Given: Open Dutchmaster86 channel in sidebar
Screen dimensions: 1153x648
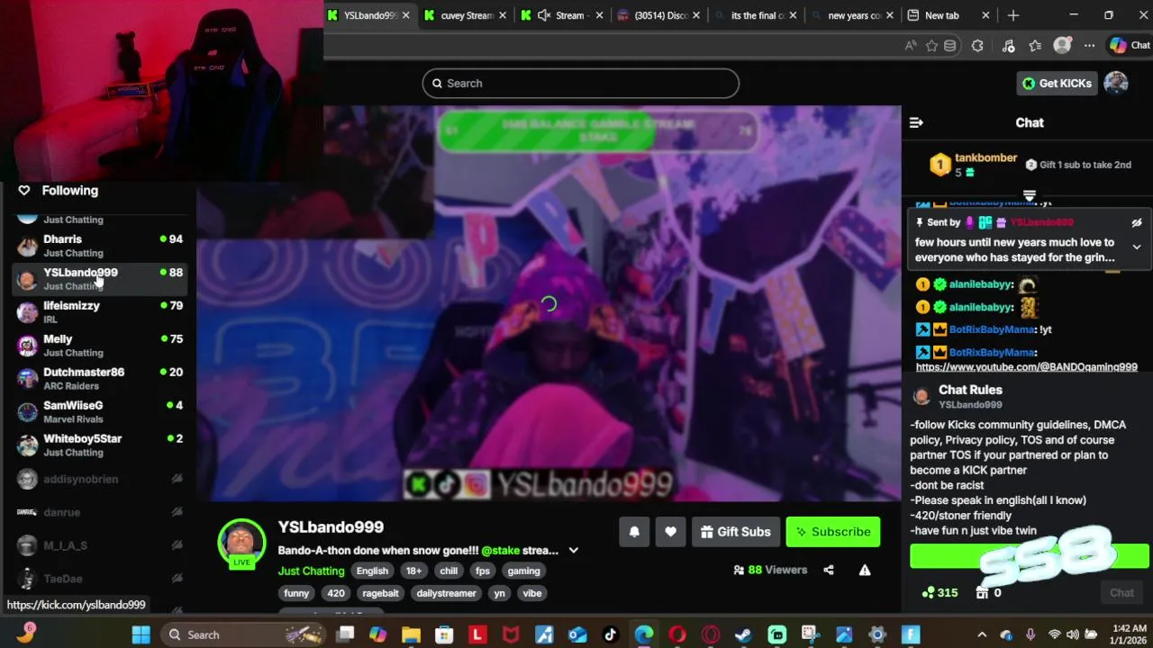Looking at the screenshot, I should 99,379.
